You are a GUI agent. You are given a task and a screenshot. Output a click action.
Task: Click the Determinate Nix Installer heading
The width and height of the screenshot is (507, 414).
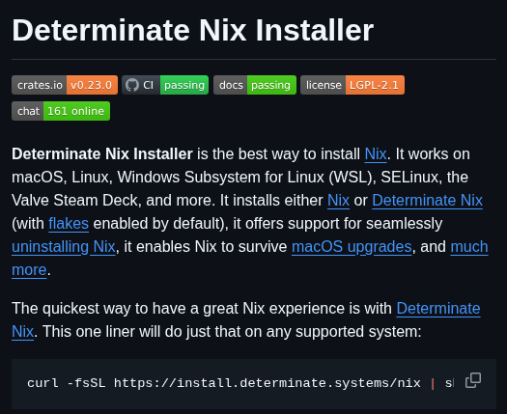click(193, 30)
